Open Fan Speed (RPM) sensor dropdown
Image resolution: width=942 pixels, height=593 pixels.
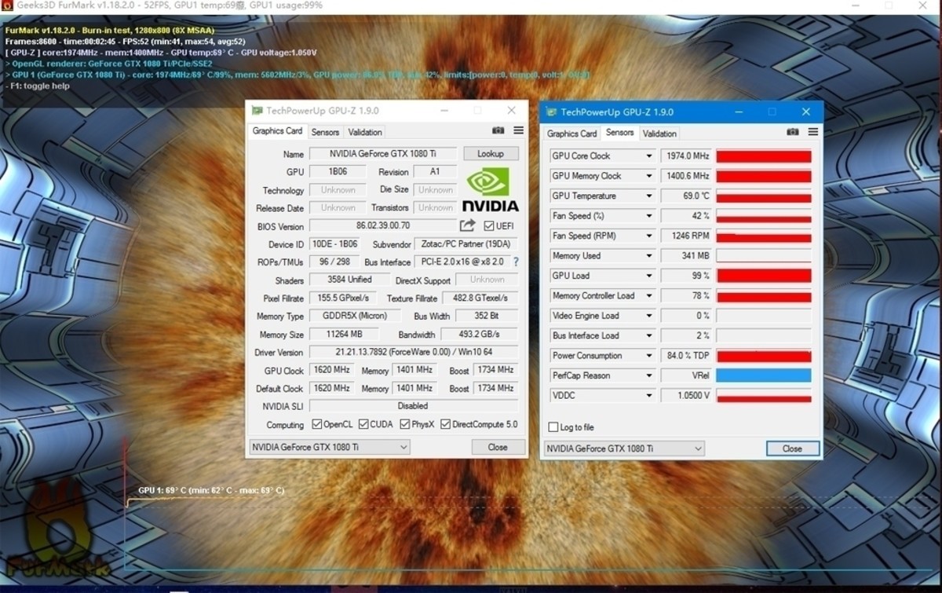(x=648, y=236)
